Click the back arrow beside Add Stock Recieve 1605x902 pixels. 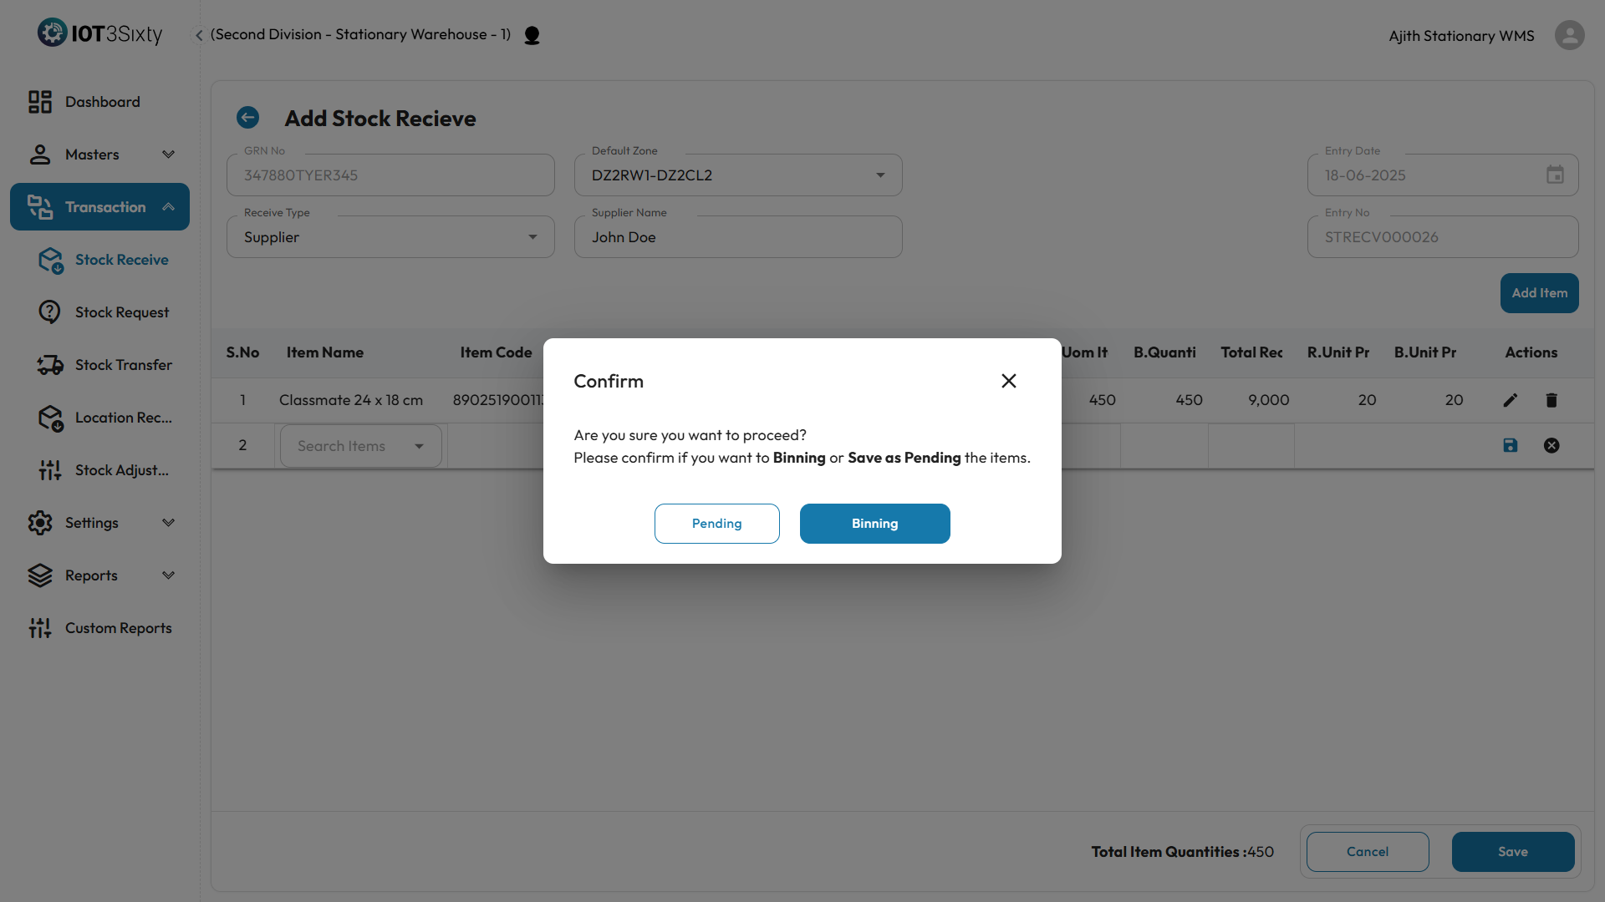247,118
